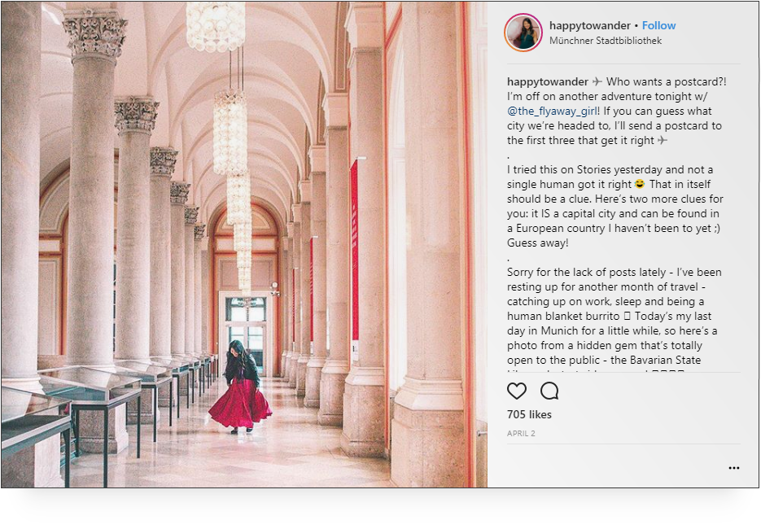Image resolution: width=761 pixels, height=529 pixels.
Task: Follow the happytowander account
Action: point(658,25)
